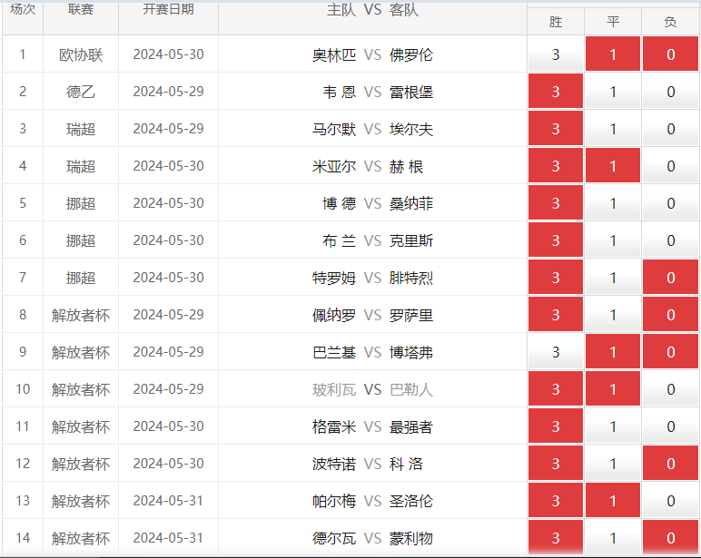
Task: Select draw (1) for match 6 布兰 vs 克里斯
Action: pyautogui.click(x=613, y=240)
